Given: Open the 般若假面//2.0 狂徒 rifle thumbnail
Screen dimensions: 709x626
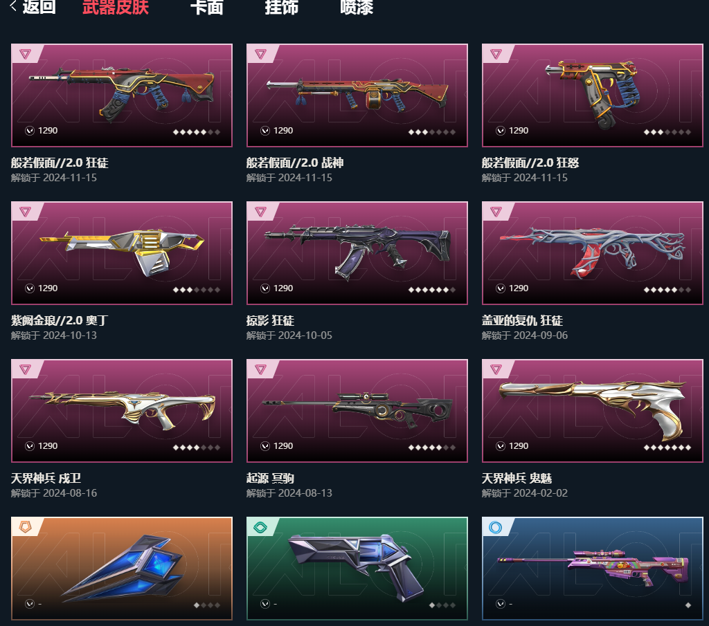Looking at the screenshot, I should tap(122, 95).
